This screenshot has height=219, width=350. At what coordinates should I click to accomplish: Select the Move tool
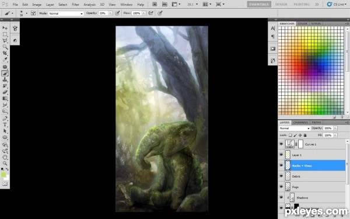point(5,28)
